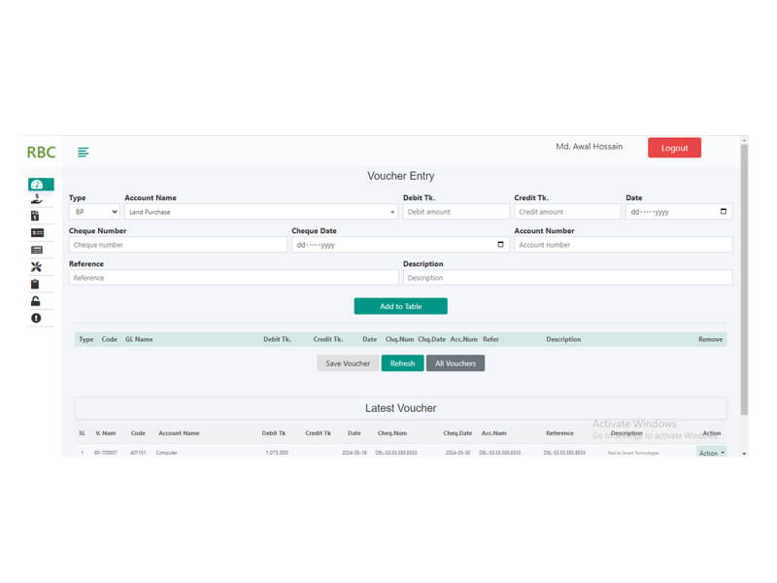Open the tools wrench sidebar icon
The width and height of the screenshot is (777, 583).
pyautogui.click(x=36, y=267)
